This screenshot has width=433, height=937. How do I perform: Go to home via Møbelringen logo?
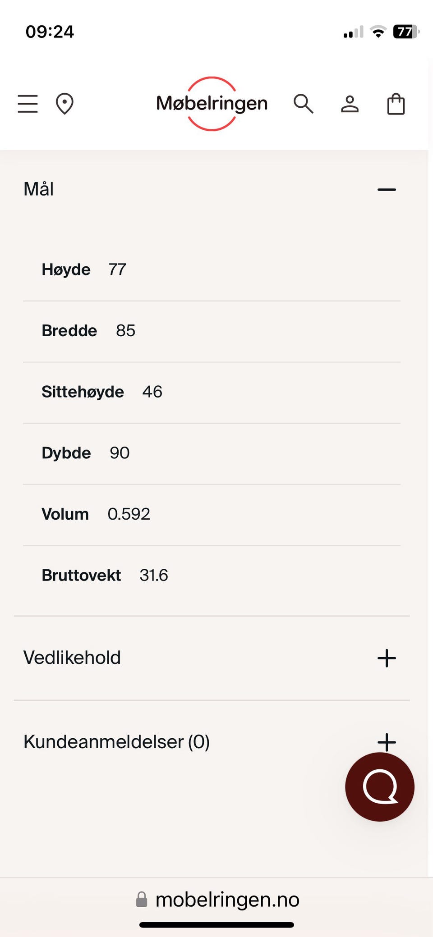pyautogui.click(x=212, y=104)
